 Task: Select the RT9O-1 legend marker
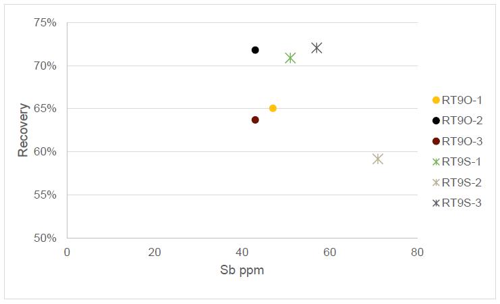436,100
